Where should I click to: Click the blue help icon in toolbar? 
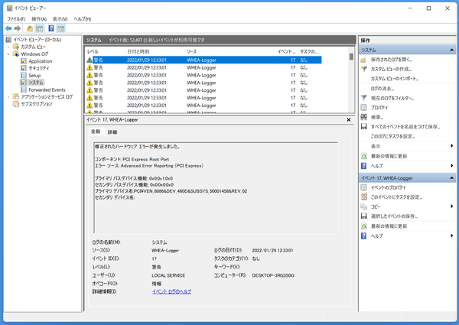pos(50,28)
